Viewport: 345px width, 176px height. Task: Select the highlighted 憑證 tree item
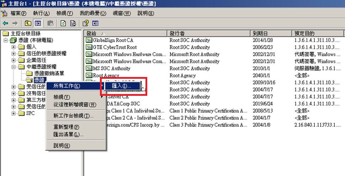tap(40, 80)
